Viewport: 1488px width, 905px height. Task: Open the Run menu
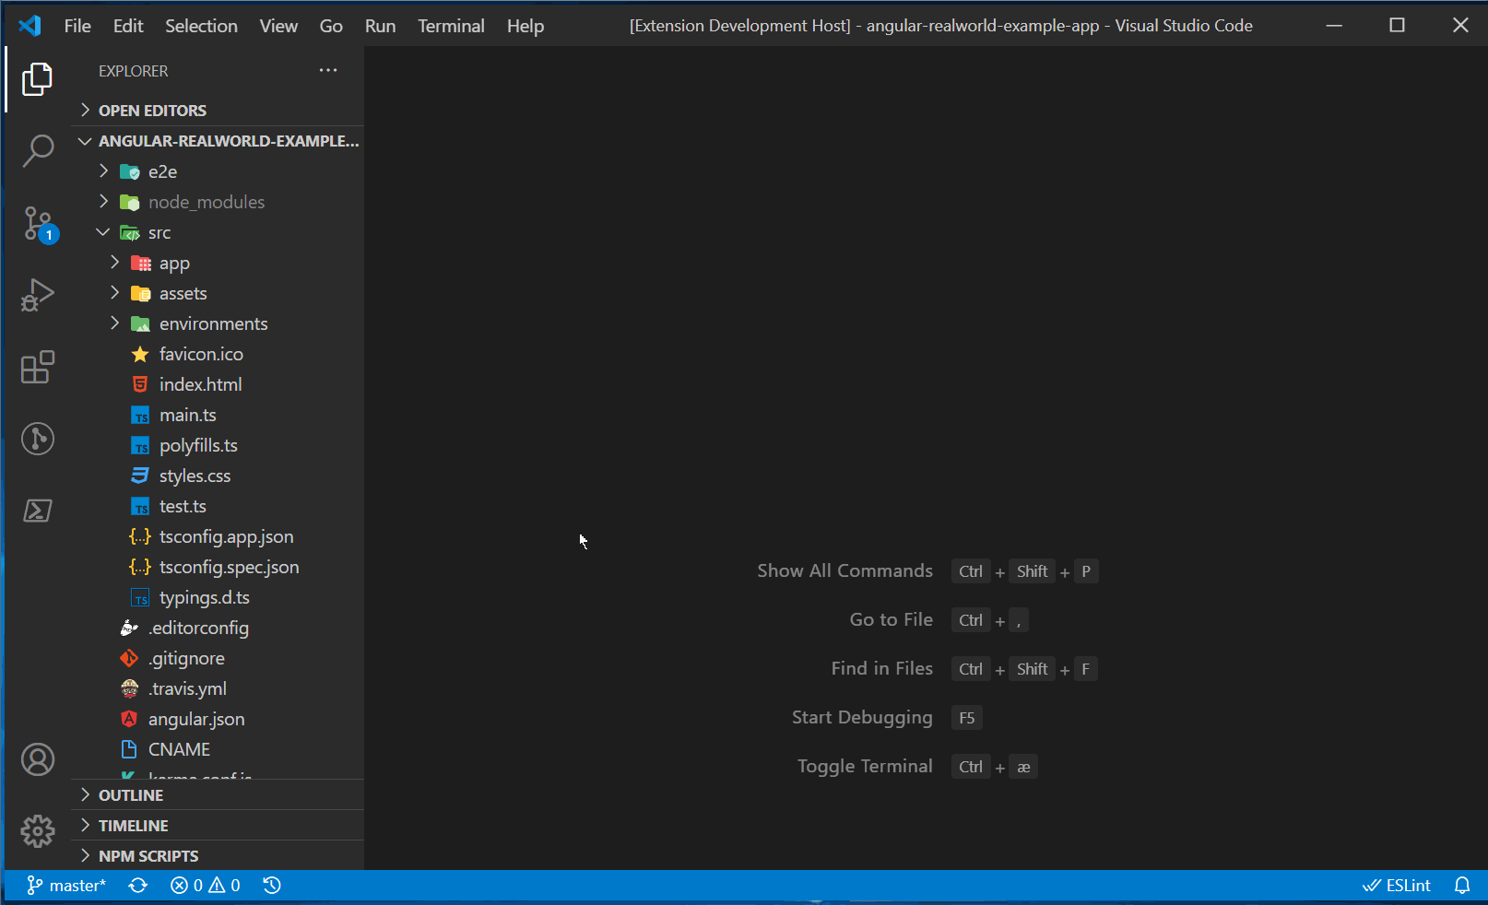tap(380, 26)
